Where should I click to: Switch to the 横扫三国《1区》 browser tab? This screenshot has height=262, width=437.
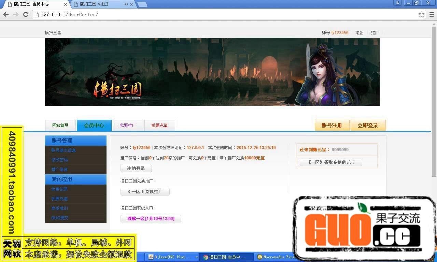point(99,4)
